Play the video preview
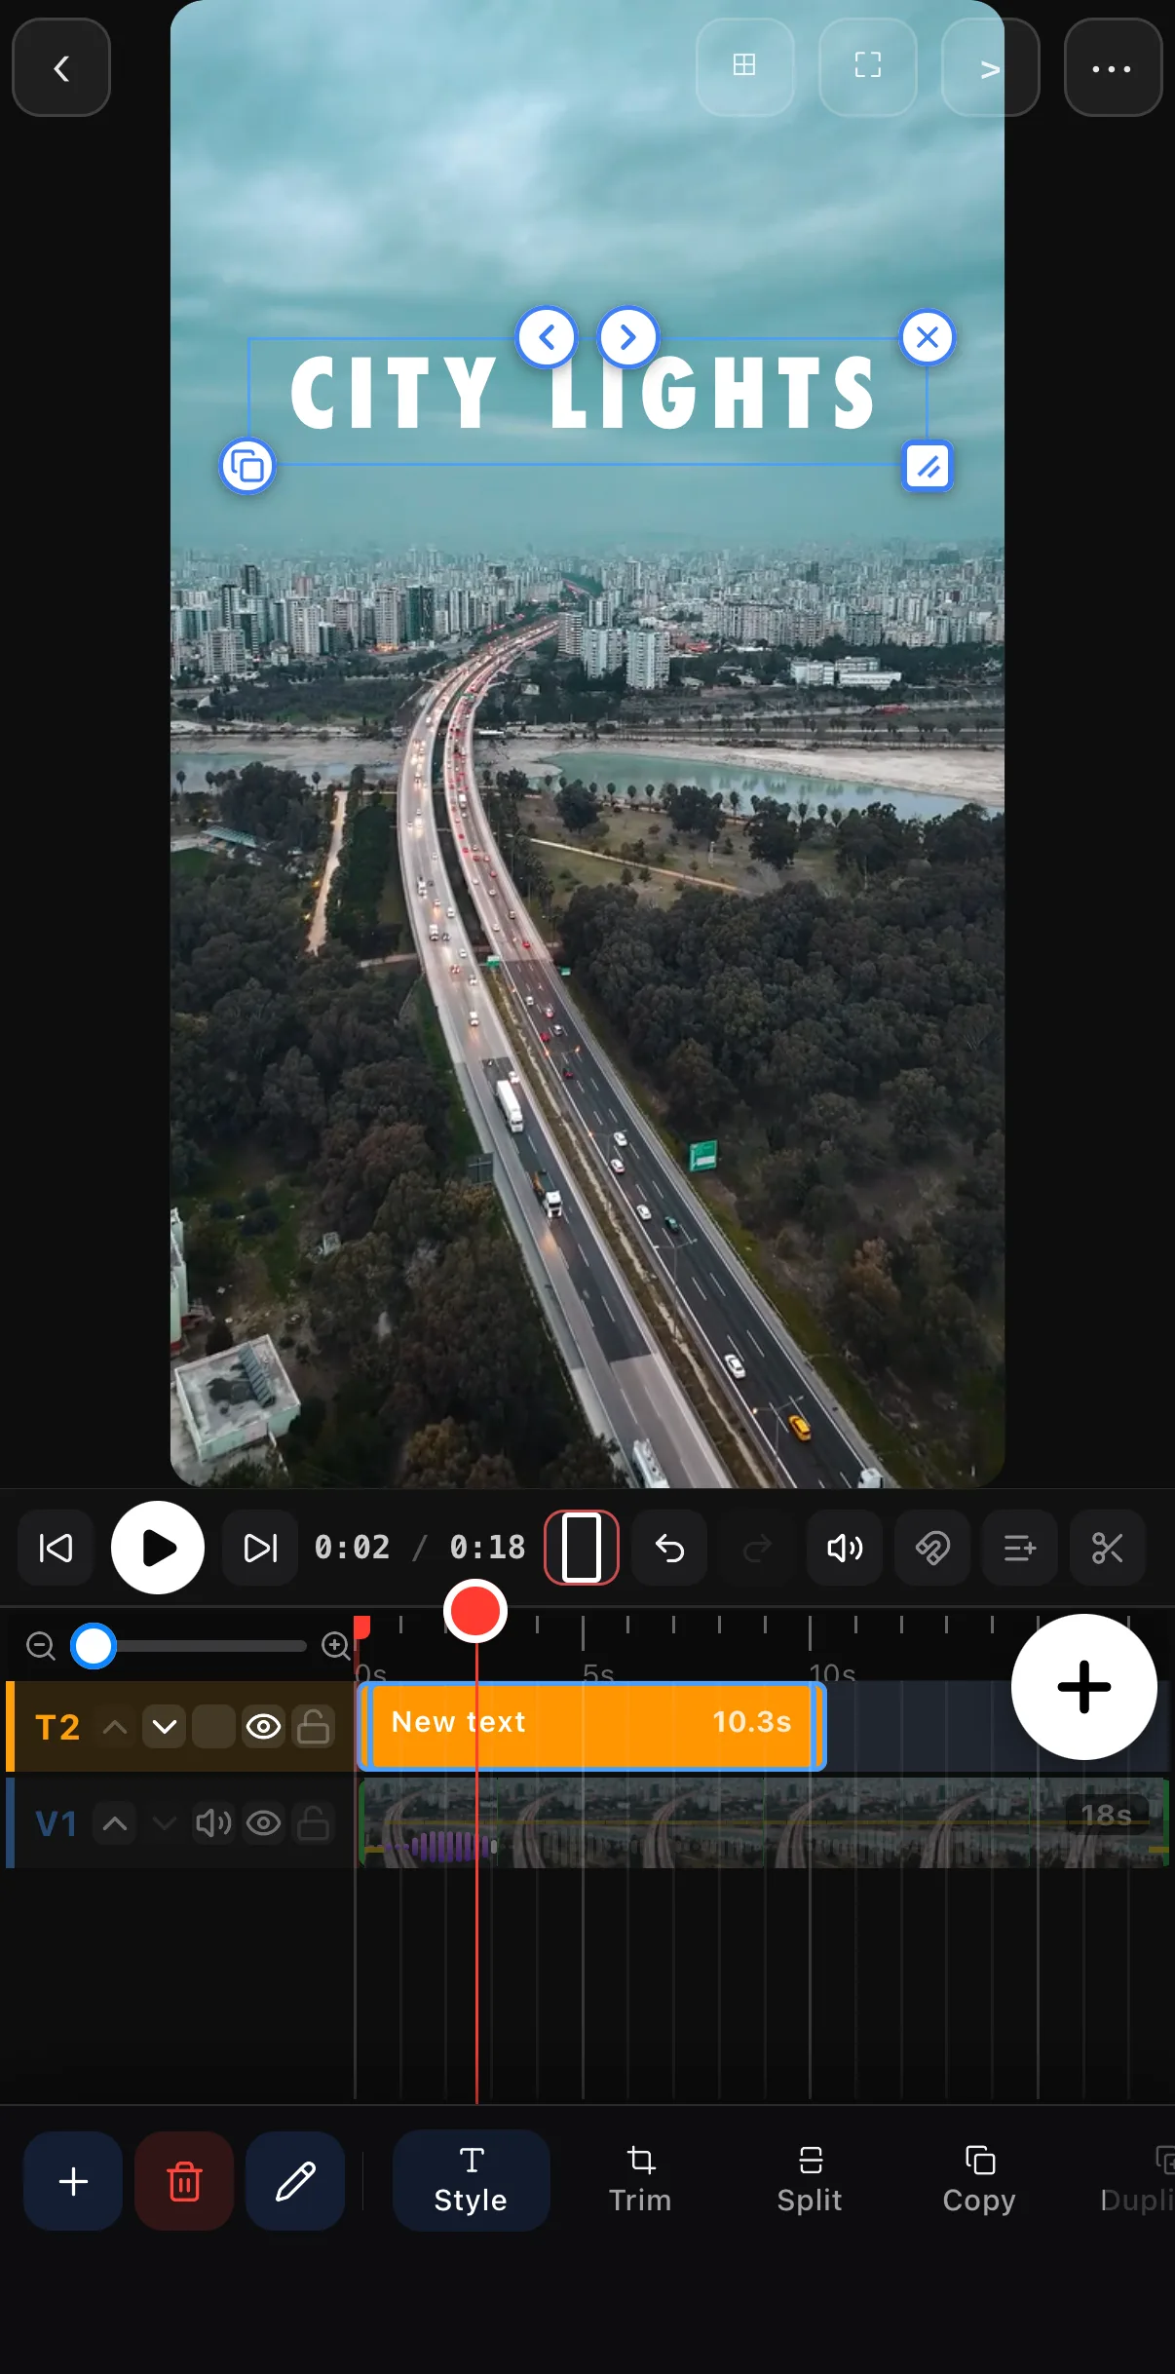Screen dimensions: 1175x2374 (158, 1548)
